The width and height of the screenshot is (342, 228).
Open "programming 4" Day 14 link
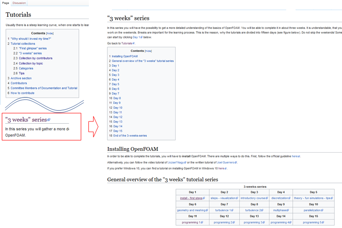point(280,223)
